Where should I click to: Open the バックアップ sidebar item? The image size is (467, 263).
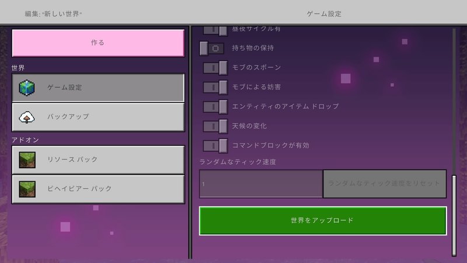[98, 117]
